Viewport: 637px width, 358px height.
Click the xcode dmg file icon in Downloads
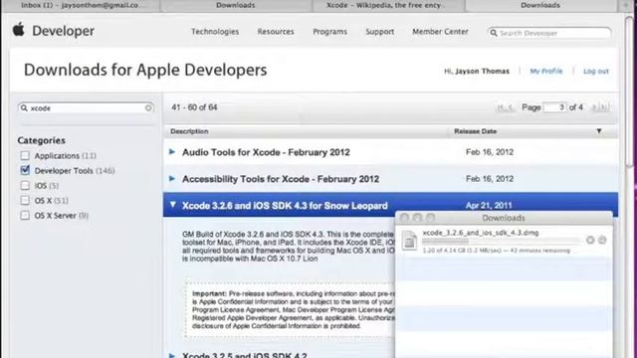pyautogui.click(x=409, y=241)
